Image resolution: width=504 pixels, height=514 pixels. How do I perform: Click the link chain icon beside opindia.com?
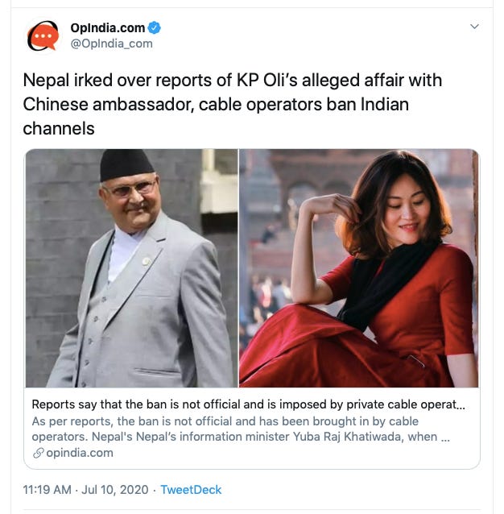(x=39, y=453)
